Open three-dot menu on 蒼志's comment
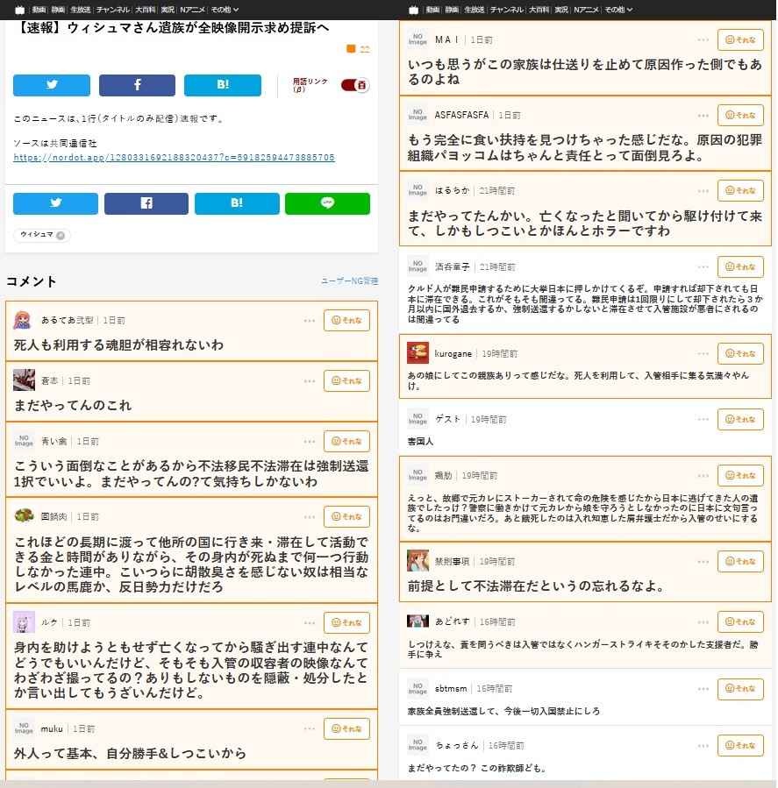Image resolution: width=778 pixels, height=788 pixels. pos(310,381)
